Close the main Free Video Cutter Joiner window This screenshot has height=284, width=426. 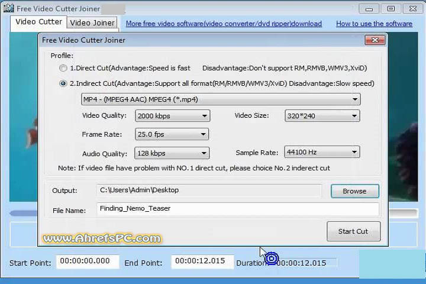(413, 9)
